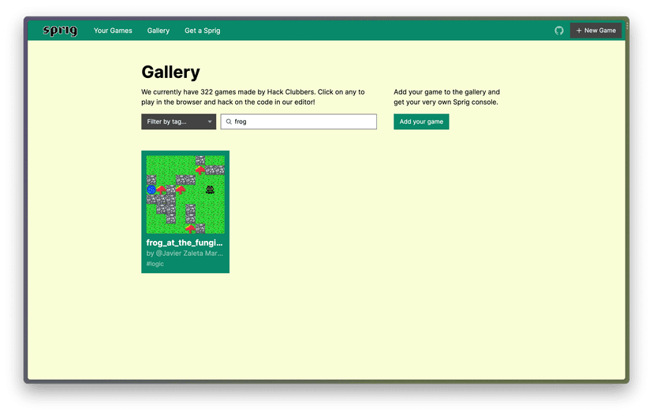
Task: Open the Get a Sprig page
Action: (x=203, y=31)
